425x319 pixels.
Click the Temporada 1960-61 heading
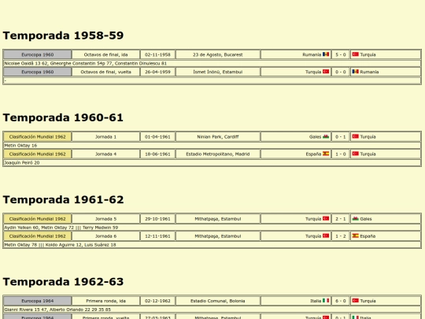pyautogui.click(x=63, y=117)
